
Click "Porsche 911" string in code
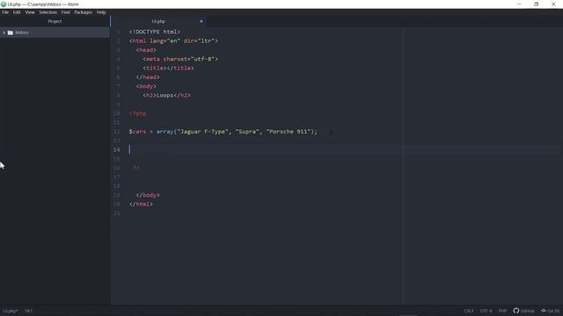coord(289,132)
